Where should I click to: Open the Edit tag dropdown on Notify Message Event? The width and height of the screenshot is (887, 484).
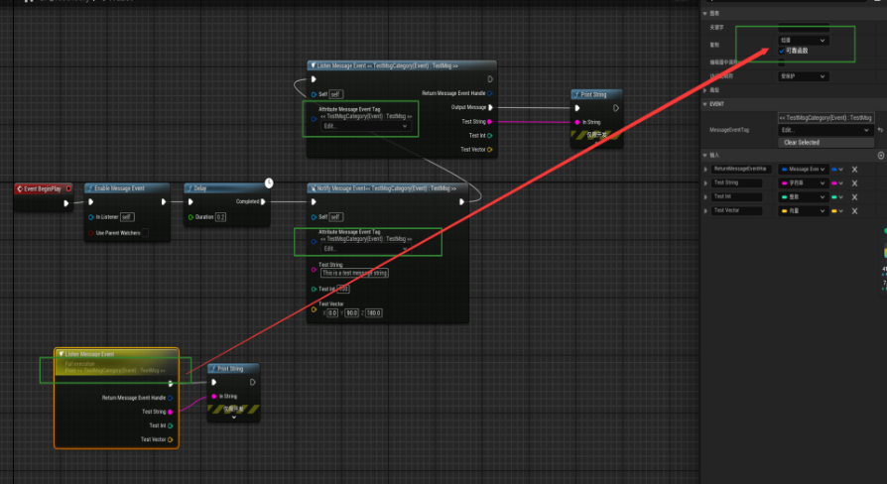pyautogui.click(x=365, y=249)
